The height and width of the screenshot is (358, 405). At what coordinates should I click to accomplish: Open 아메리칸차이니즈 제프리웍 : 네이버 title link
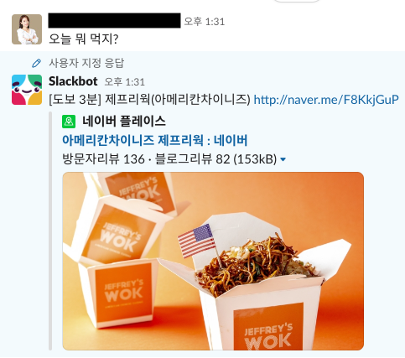[154, 140]
